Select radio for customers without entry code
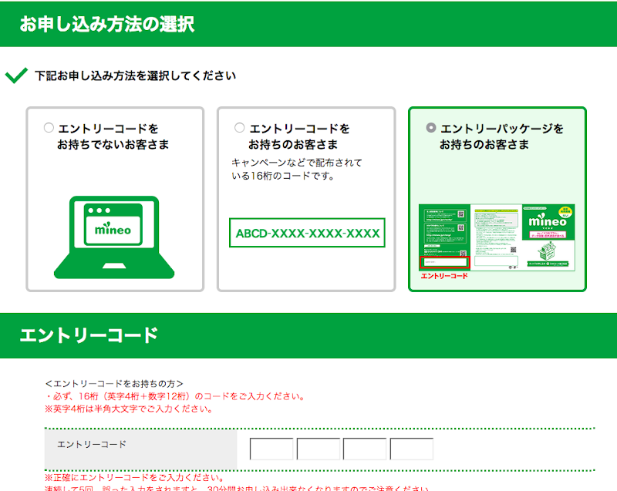 [49, 128]
